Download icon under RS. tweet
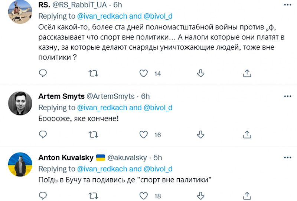 pyautogui.click(x=200, y=73)
